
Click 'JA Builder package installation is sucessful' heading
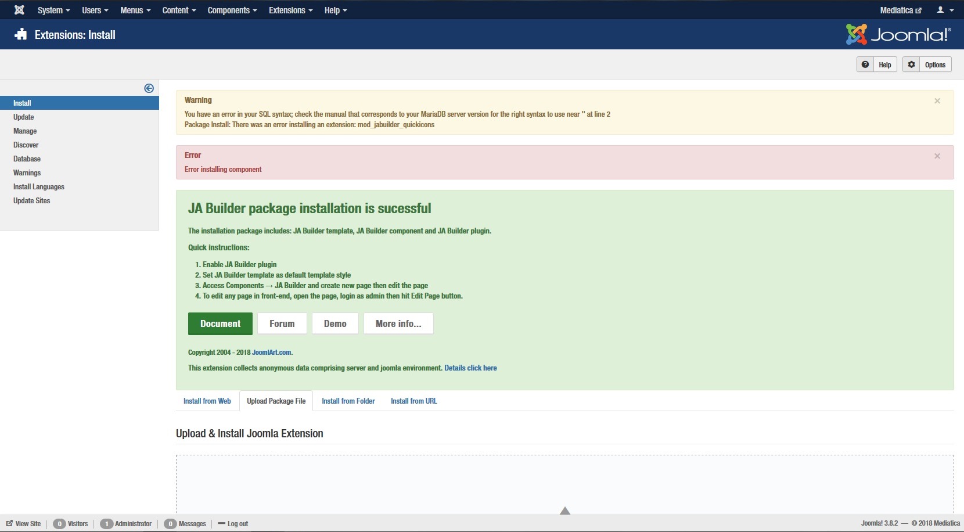pos(310,209)
